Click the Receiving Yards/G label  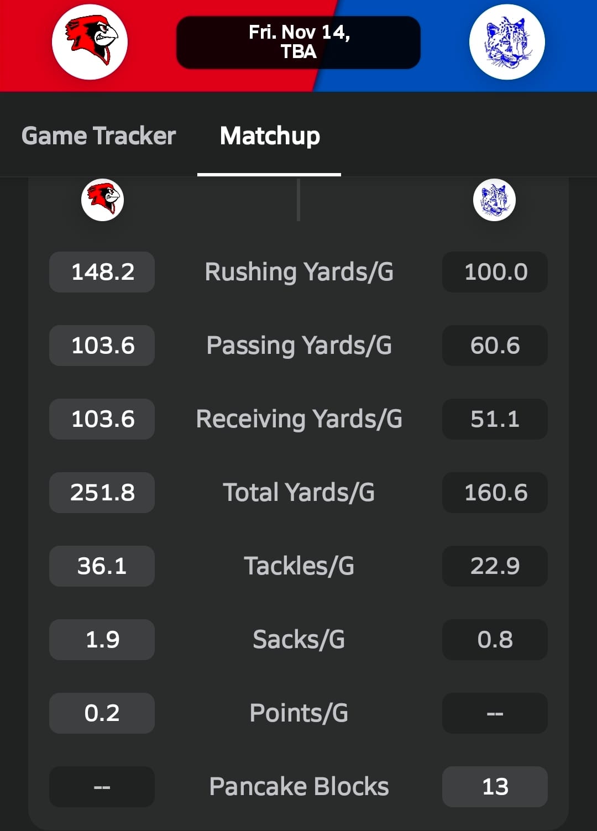pos(299,419)
